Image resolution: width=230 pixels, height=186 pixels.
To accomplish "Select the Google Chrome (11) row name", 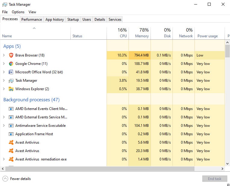I will coord(31,64).
